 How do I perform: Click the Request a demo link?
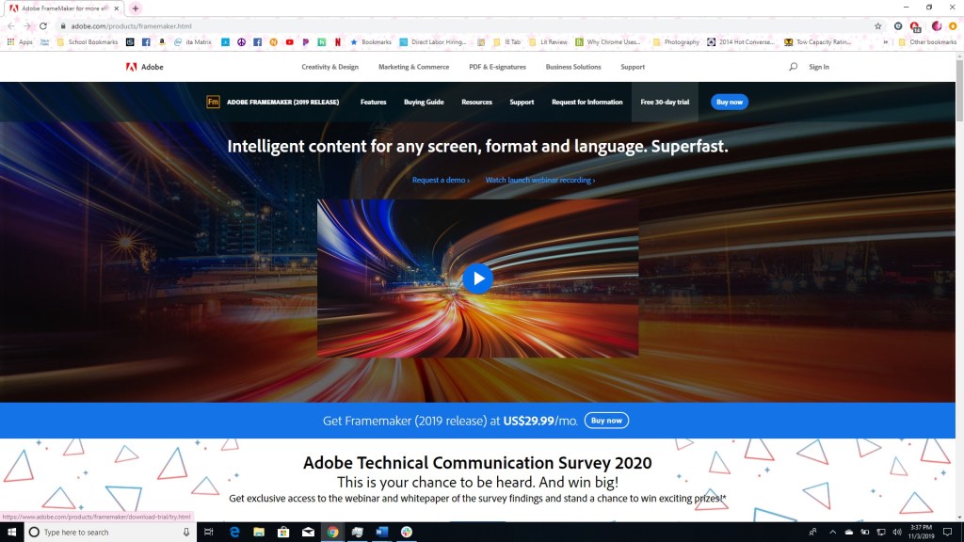tap(440, 180)
